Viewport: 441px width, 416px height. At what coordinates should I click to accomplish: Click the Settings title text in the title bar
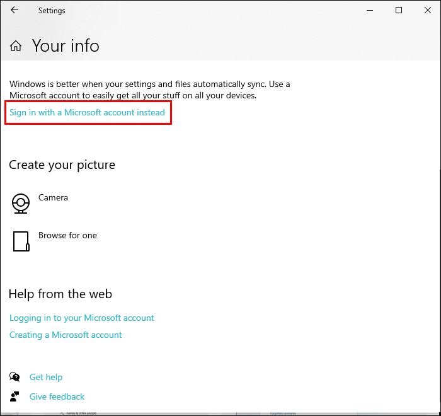pyautogui.click(x=52, y=11)
